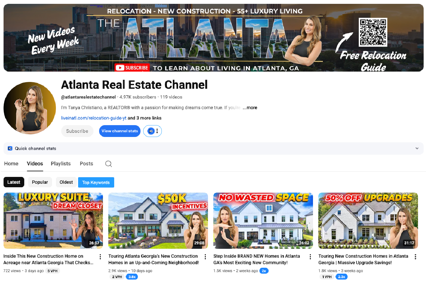Play the No Wasted Space video thumbnail
This screenshot has height=284, width=426.
(263, 221)
